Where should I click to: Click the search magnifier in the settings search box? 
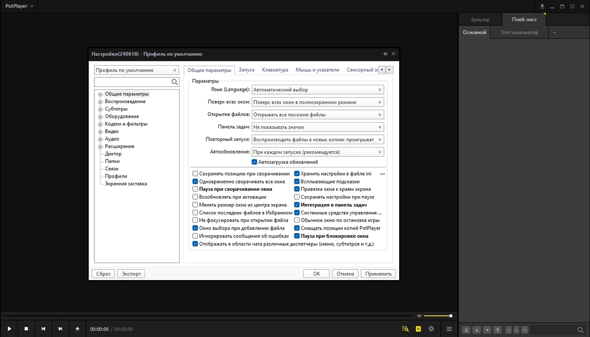click(175, 82)
